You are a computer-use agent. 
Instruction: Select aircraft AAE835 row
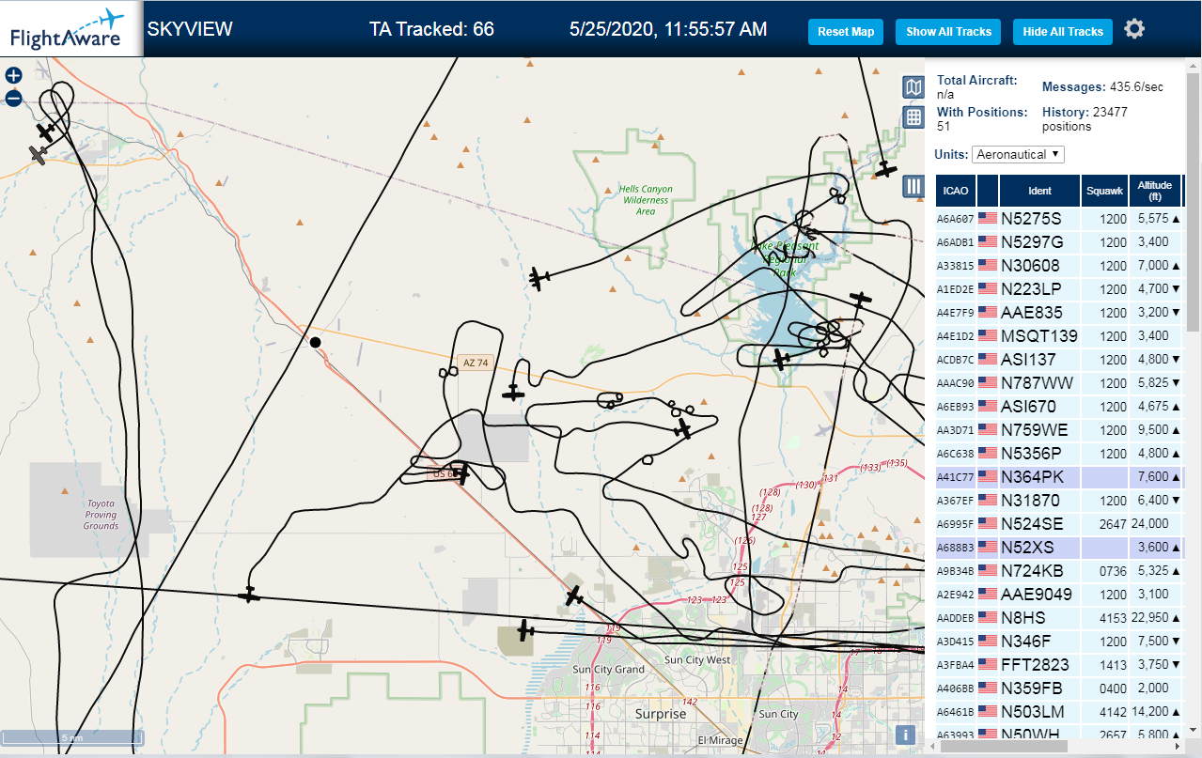tap(1059, 313)
